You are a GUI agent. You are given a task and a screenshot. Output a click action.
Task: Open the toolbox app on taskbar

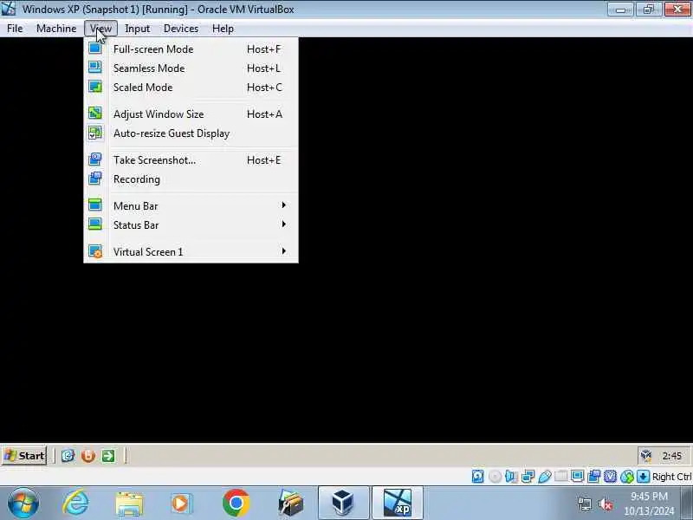point(290,504)
